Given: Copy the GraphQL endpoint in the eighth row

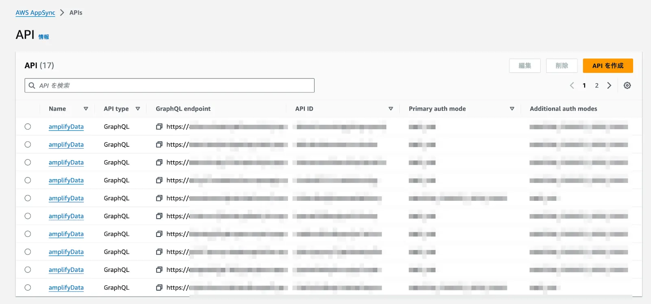Looking at the screenshot, I should coord(159,252).
